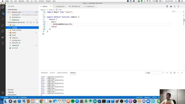Open the Explorer view in activity bar

[x=3, y=7]
